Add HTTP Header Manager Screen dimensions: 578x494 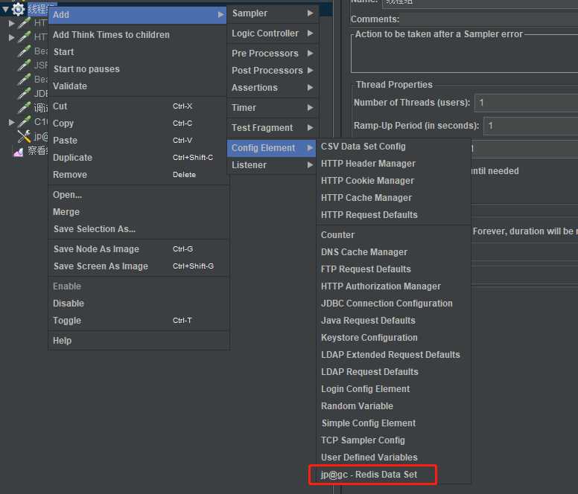394,164
